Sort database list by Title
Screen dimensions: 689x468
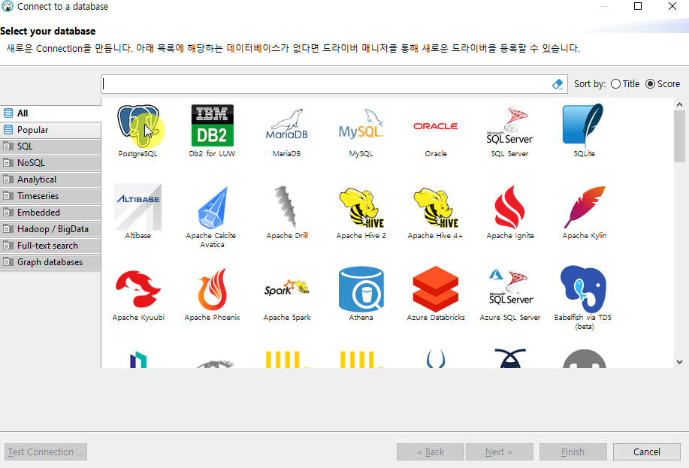pos(625,84)
